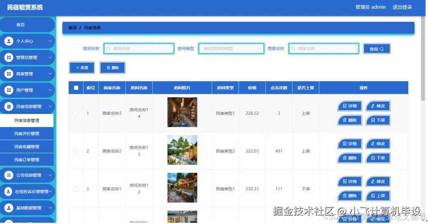
Task: Click 删除 for 房间名称13 row
Action: click(350, 158)
